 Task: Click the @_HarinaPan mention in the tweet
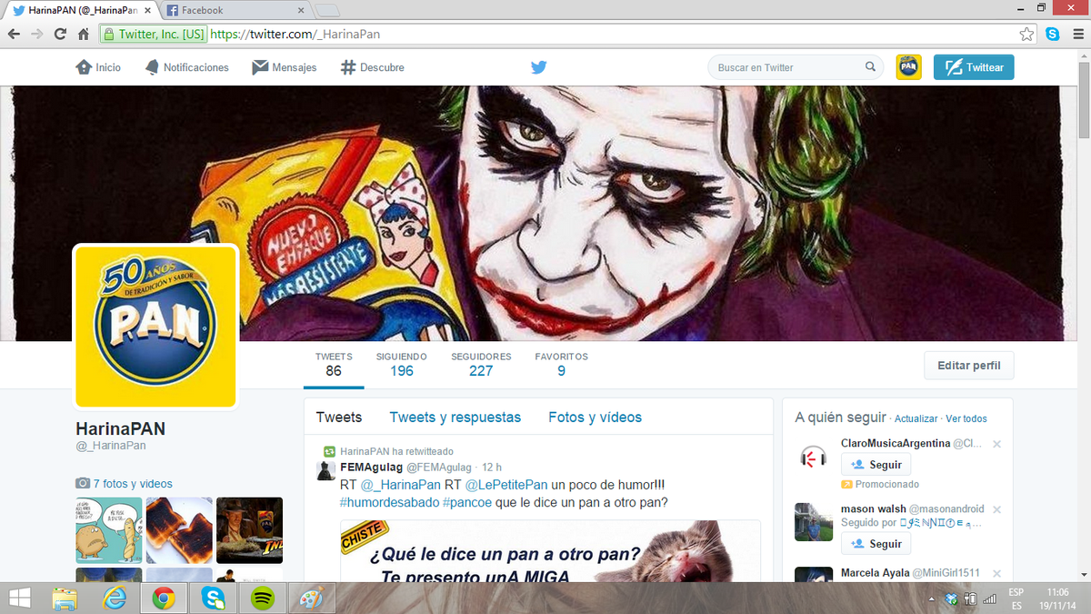click(401, 485)
